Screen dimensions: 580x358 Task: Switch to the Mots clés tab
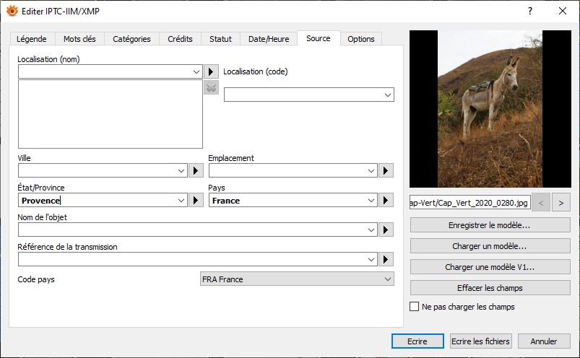(79, 39)
